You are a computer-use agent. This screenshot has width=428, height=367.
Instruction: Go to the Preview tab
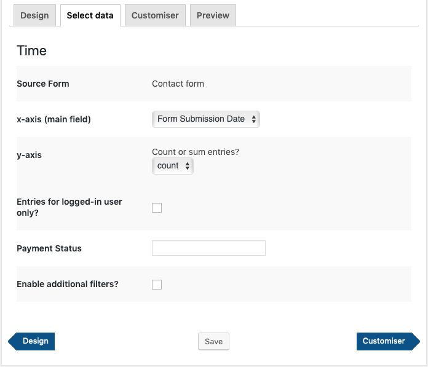[213, 15]
